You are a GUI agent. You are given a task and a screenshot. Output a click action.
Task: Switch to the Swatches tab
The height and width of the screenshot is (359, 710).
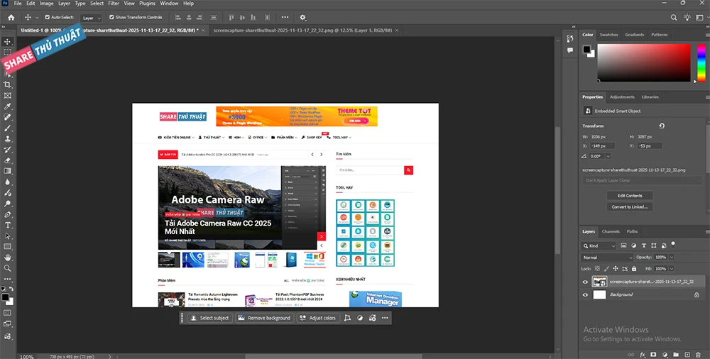pos(608,34)
